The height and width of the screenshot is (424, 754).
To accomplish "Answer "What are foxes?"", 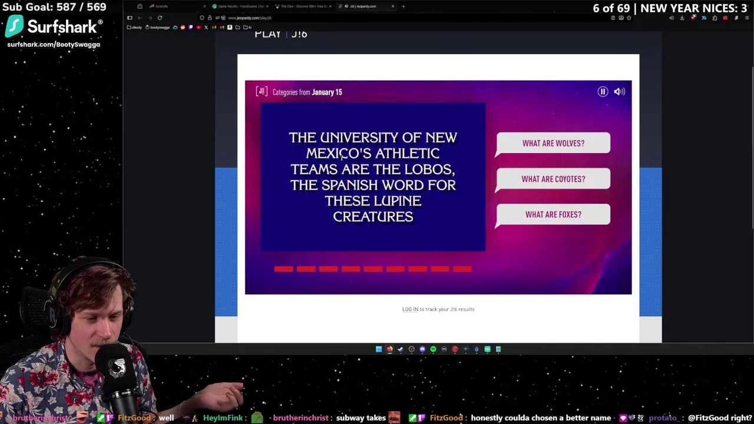I will (553, 214).
